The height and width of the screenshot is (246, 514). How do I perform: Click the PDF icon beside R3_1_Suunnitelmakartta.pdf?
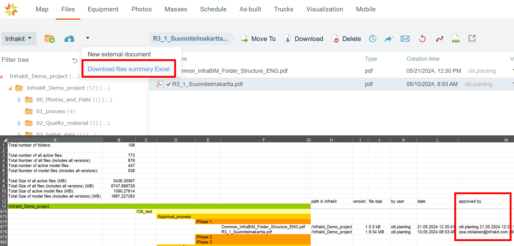click(160, 84)
